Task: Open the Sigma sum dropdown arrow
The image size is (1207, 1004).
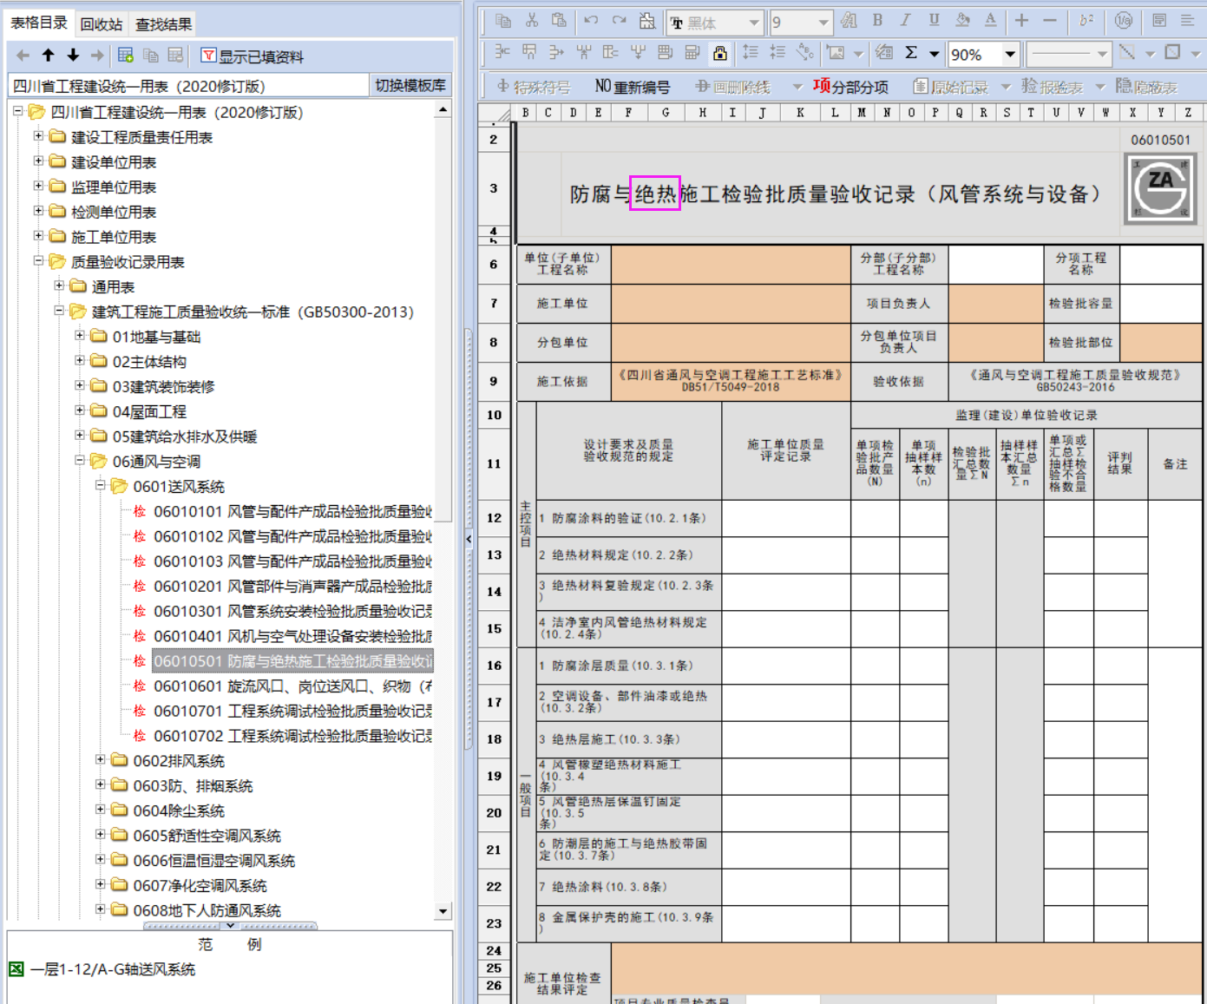Action: point(934,54)
